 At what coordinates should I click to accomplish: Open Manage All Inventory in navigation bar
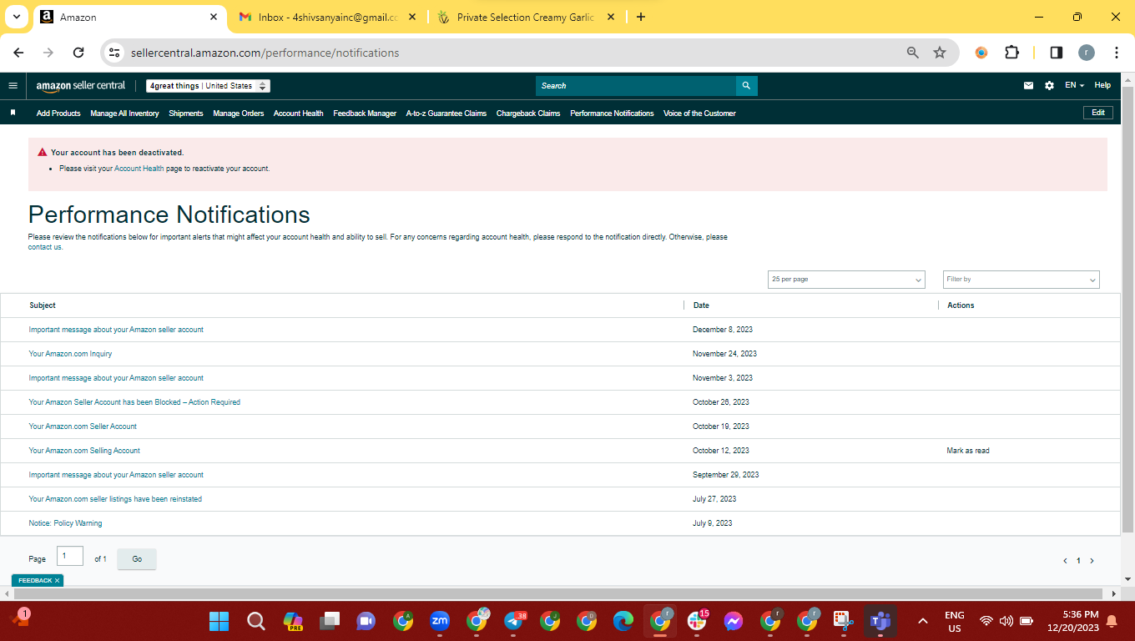point(124,114)
